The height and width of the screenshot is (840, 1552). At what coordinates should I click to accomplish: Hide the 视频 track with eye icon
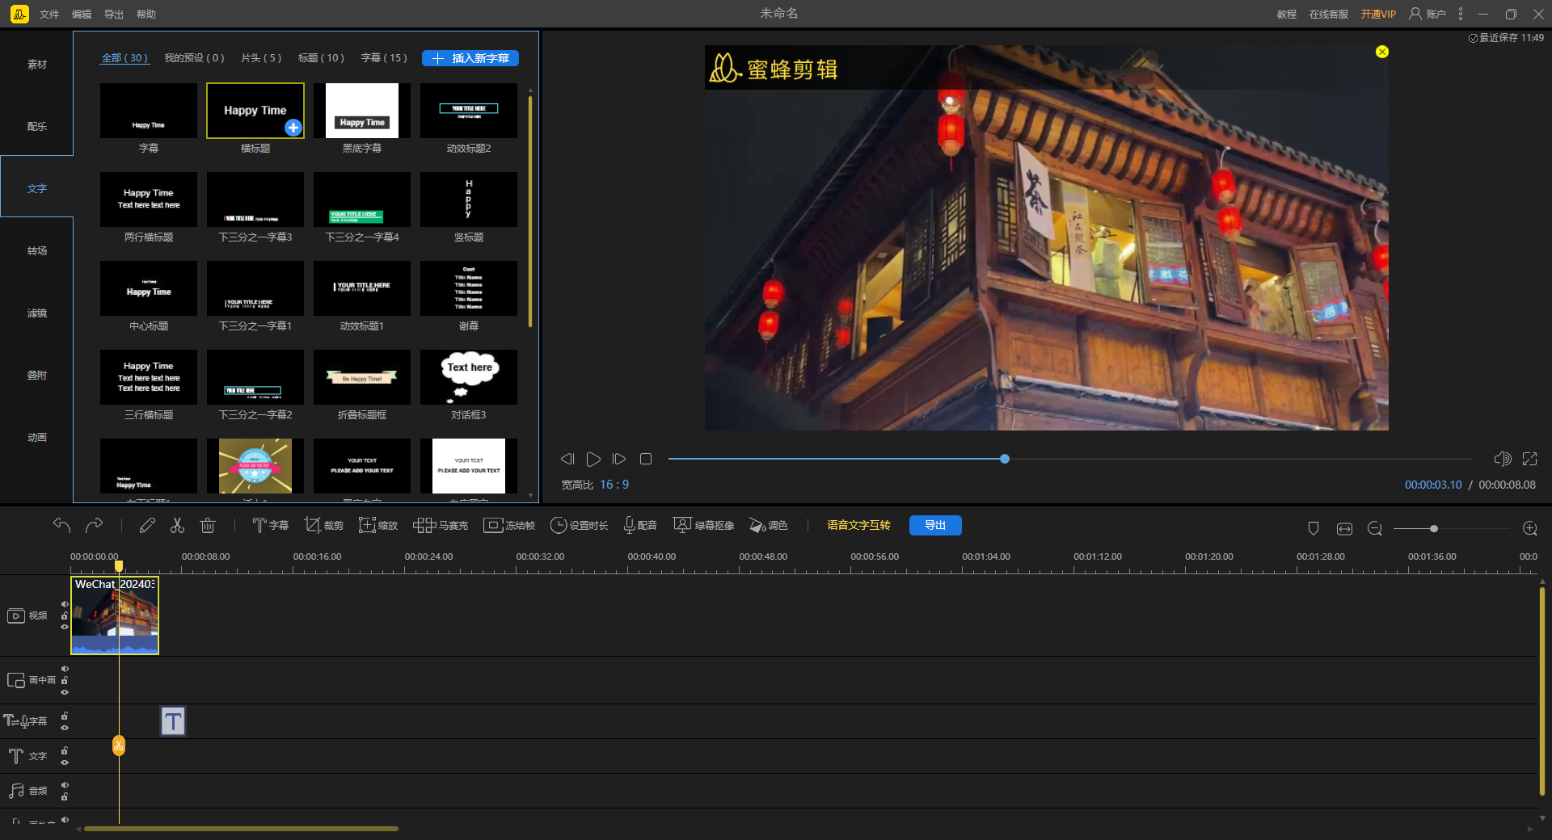click(x=65, y=627)
